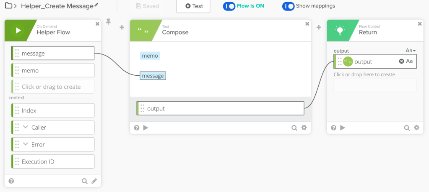Expand the Caller context field
Image resolution: width=429 pixels, height=192 pixels.
[26, 128]
